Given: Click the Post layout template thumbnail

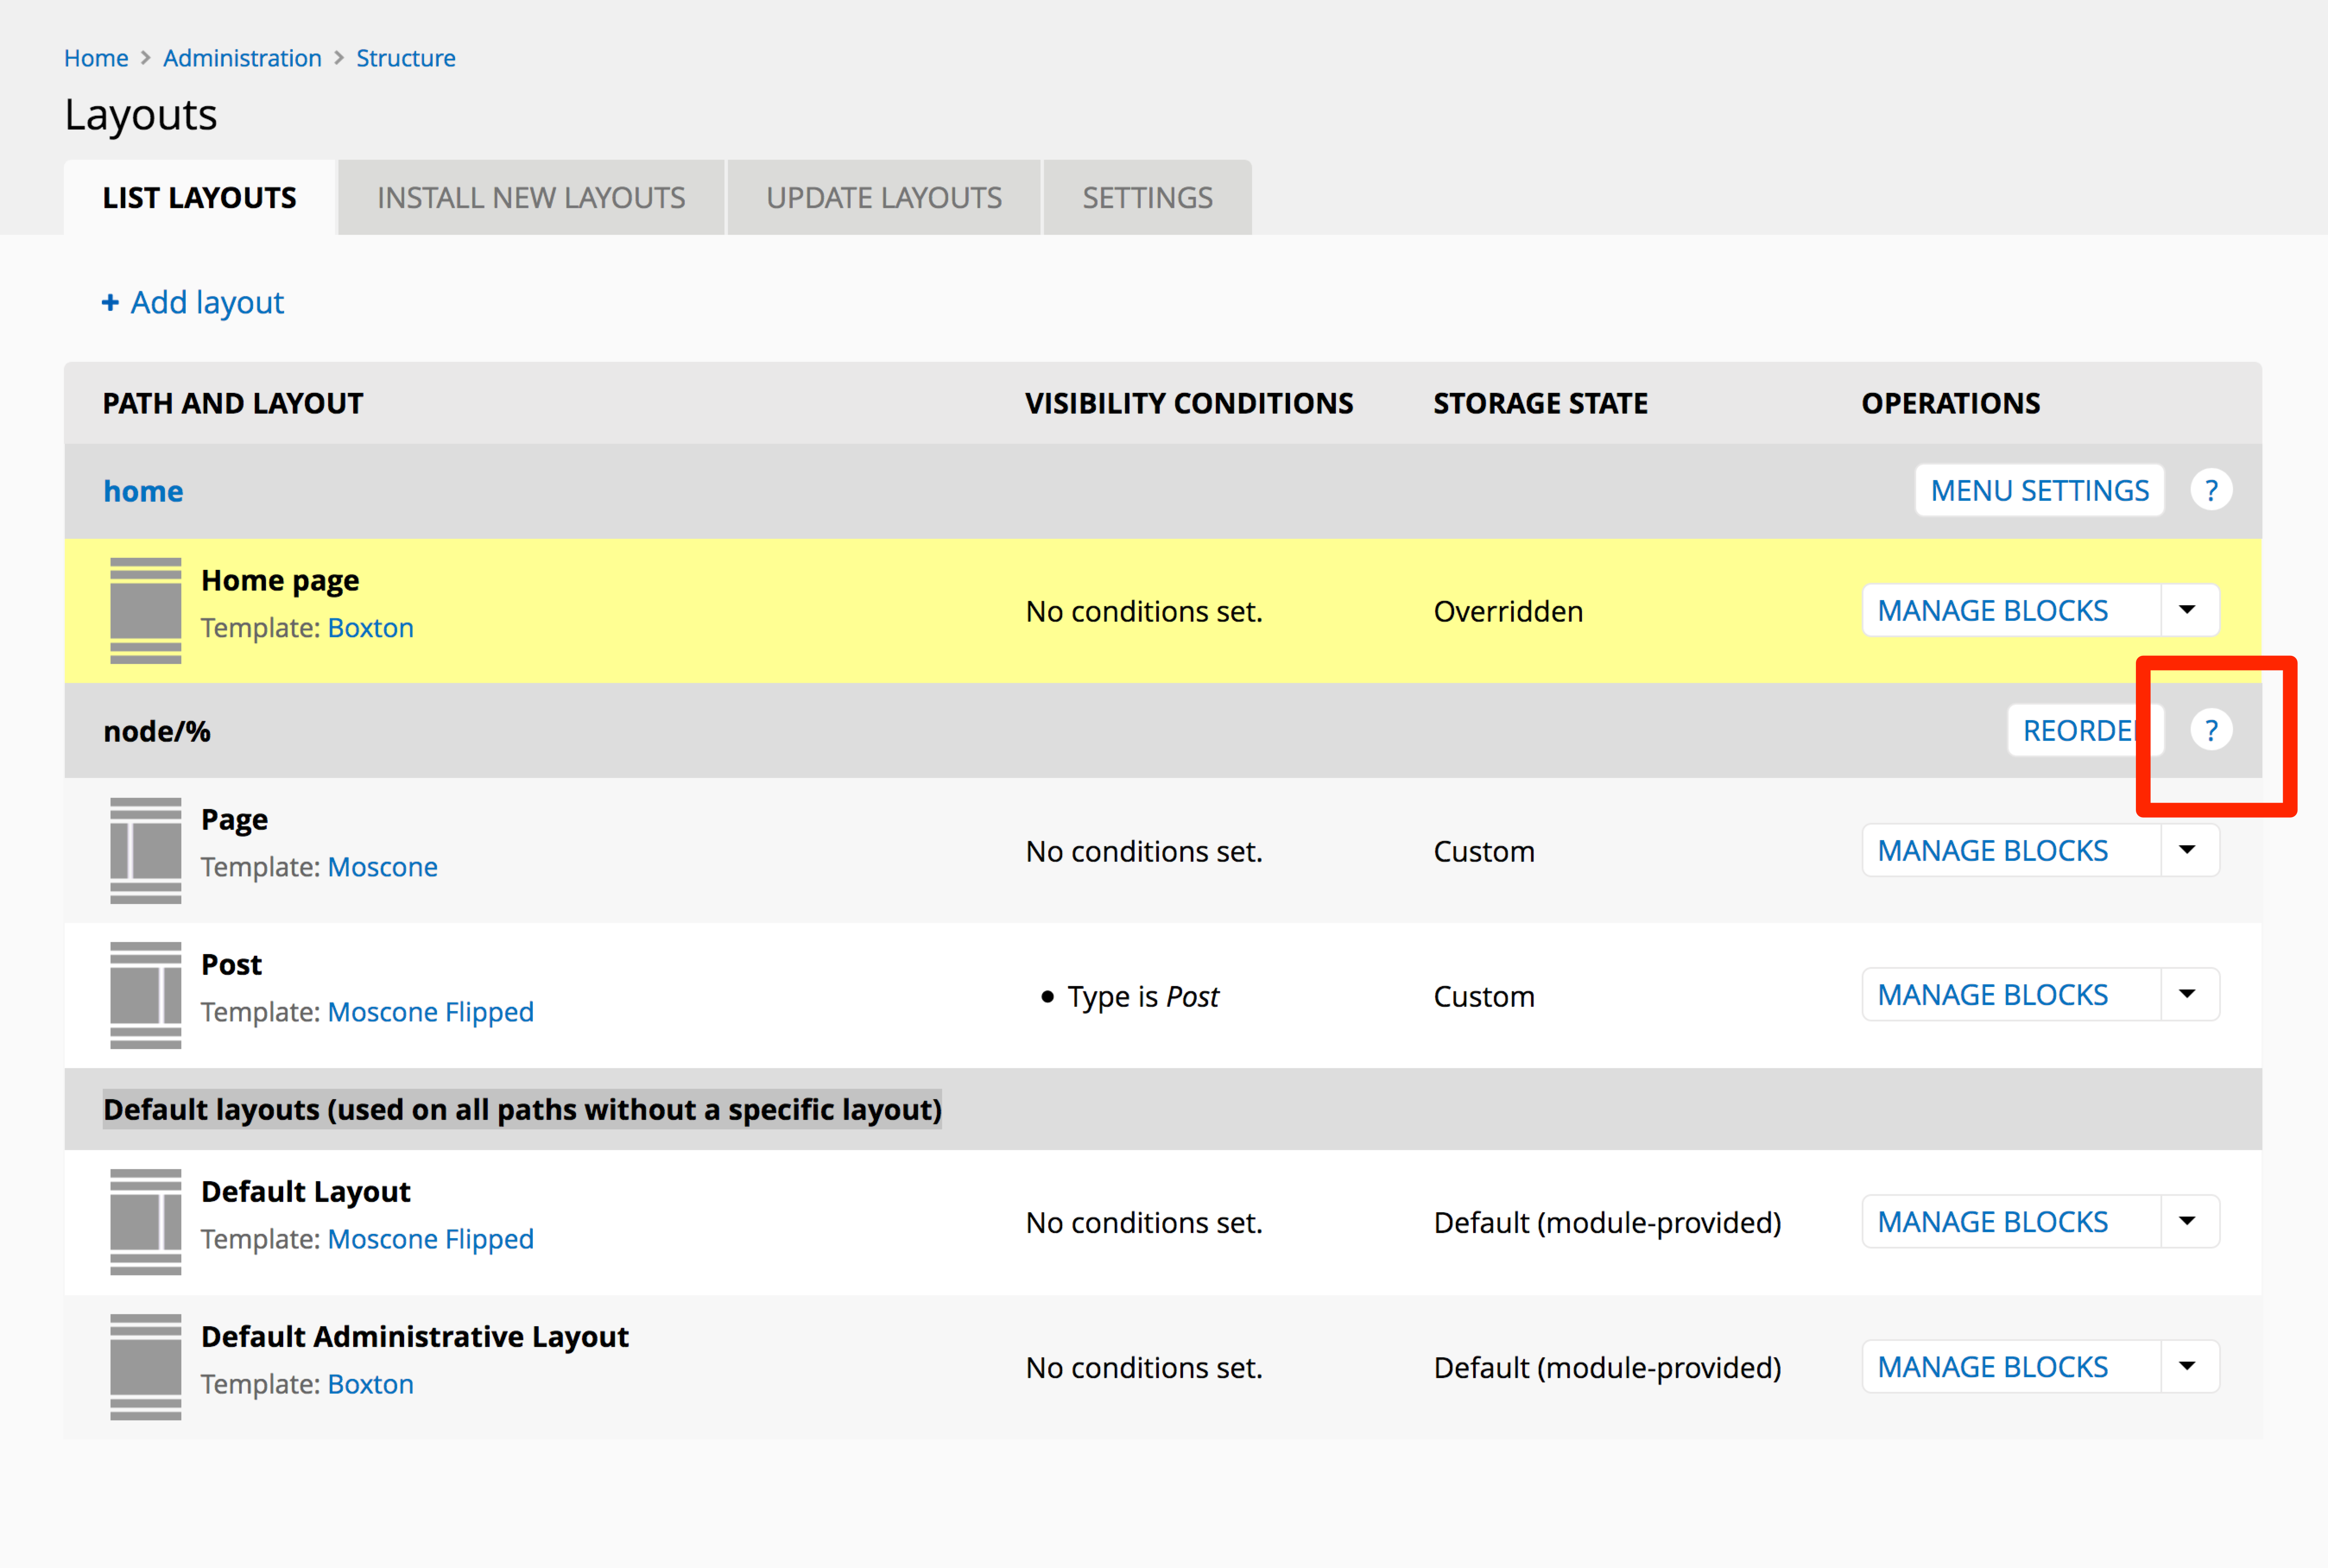Looking at the screenshot, I should click(x=146, y=995).
